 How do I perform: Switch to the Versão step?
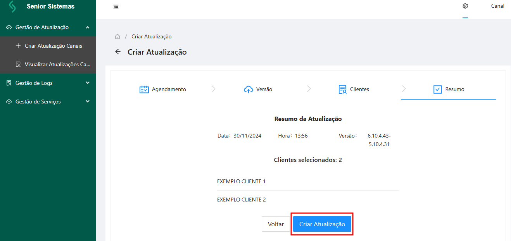pyautogui.click(x=258, y=89)
